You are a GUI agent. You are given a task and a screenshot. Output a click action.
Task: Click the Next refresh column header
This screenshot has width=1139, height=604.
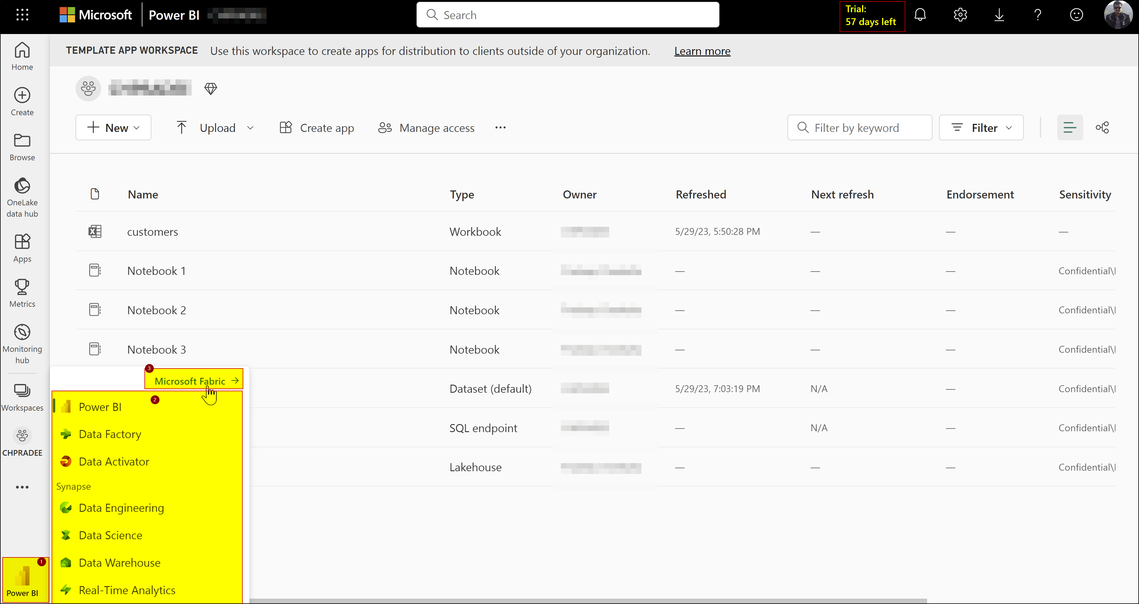tap(842, 195)
